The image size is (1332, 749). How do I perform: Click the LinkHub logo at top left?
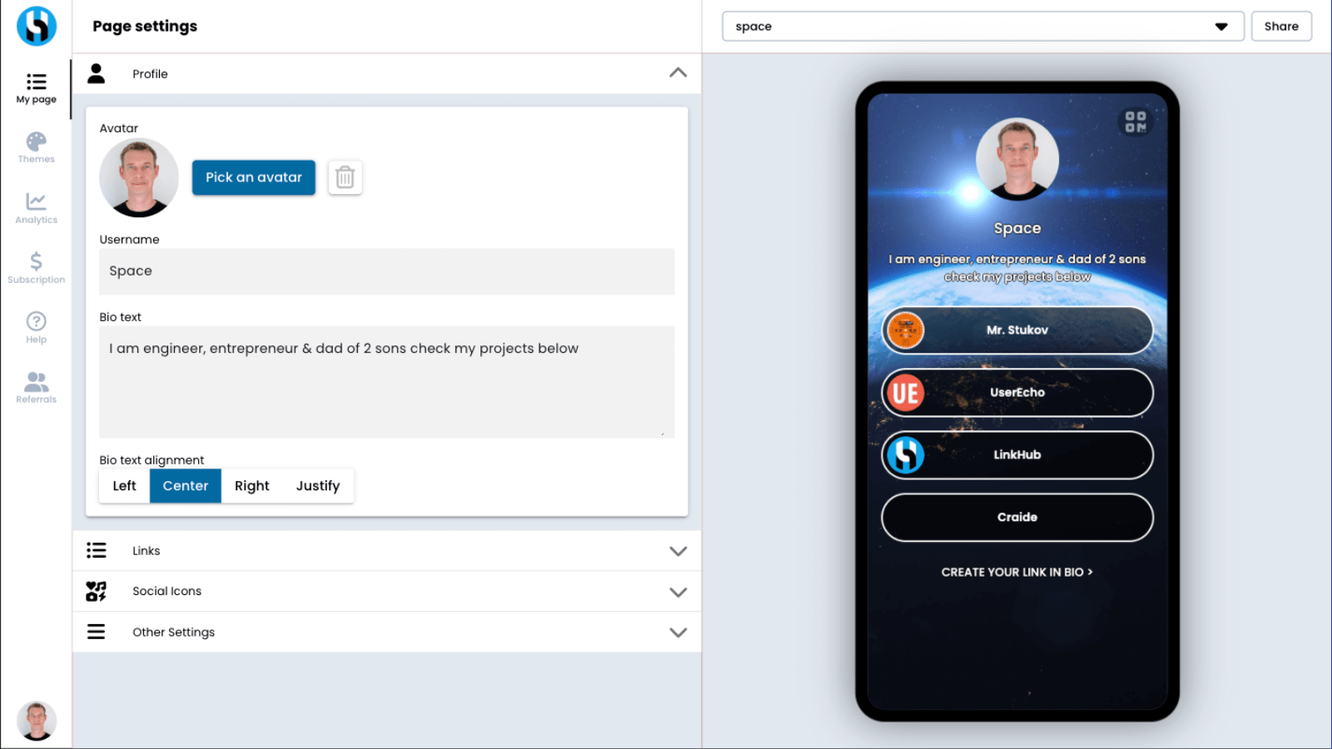point(36,26)
